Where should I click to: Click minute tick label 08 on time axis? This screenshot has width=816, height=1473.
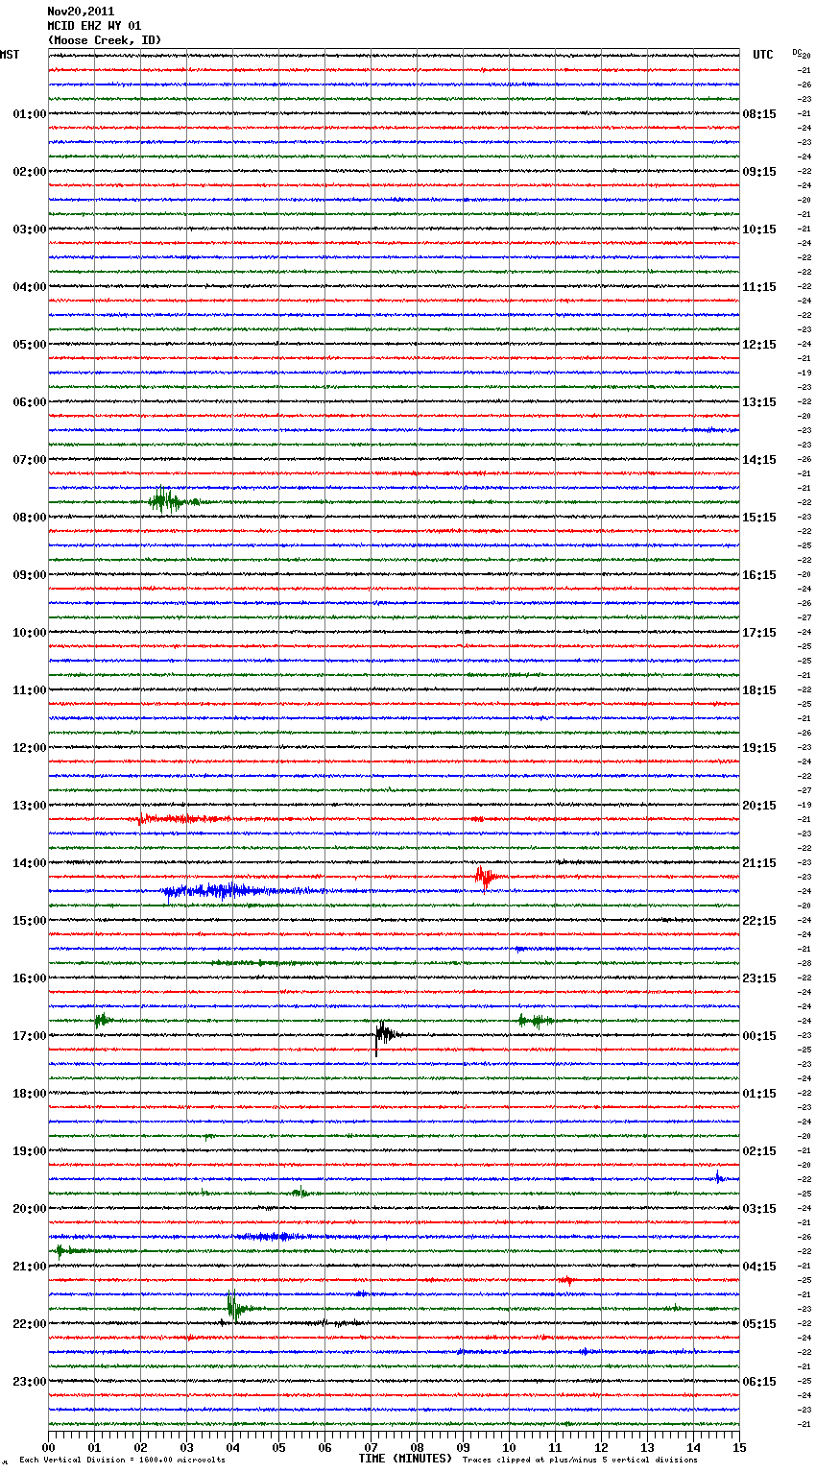[417, 1447]
